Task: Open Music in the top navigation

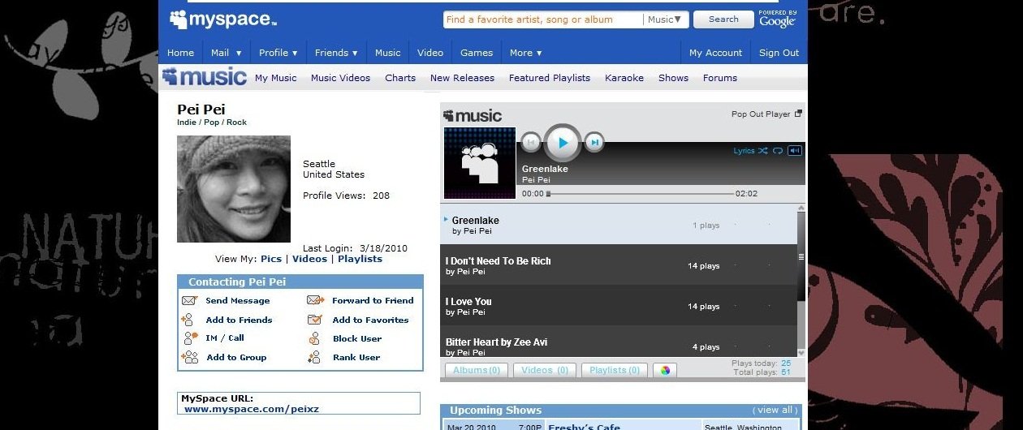Action: point(387,53)
